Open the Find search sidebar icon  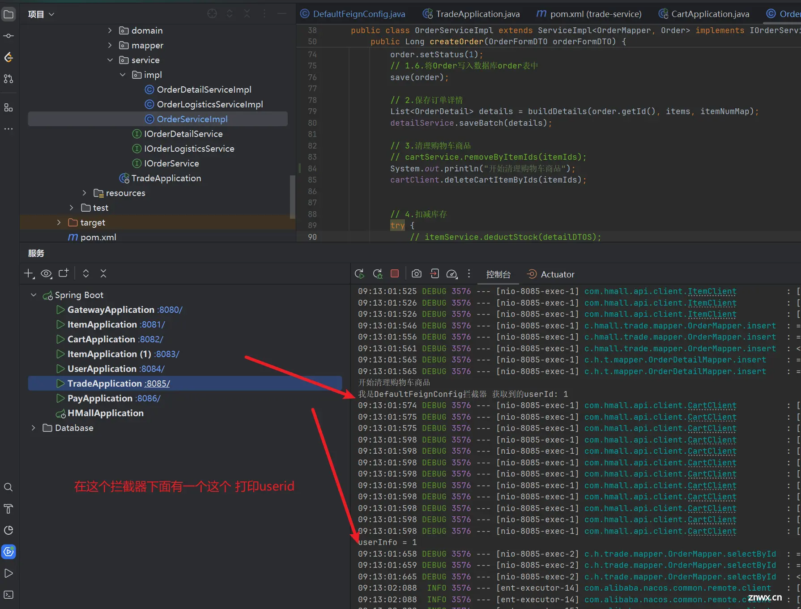9,487
